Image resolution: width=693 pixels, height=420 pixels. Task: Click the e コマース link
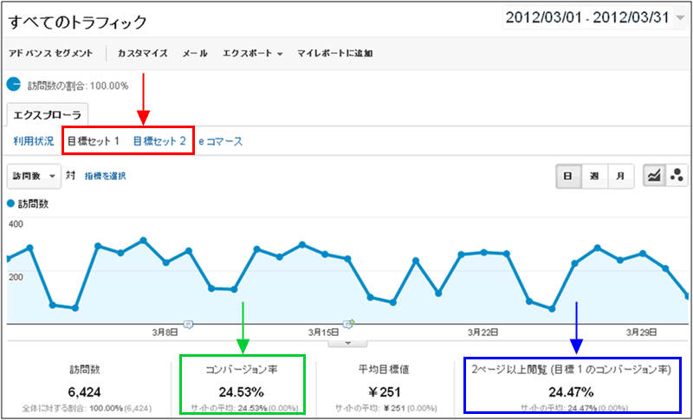click(221, 141)
